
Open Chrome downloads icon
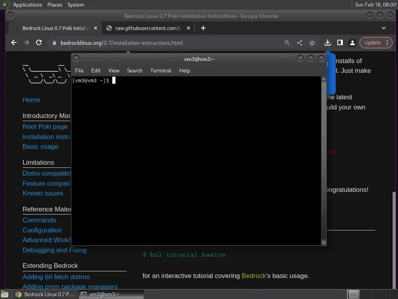[327, 43]
